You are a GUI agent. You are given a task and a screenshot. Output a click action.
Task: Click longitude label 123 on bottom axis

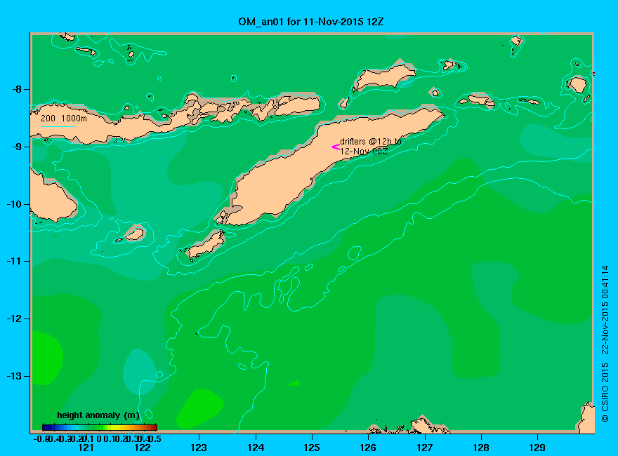199,448
